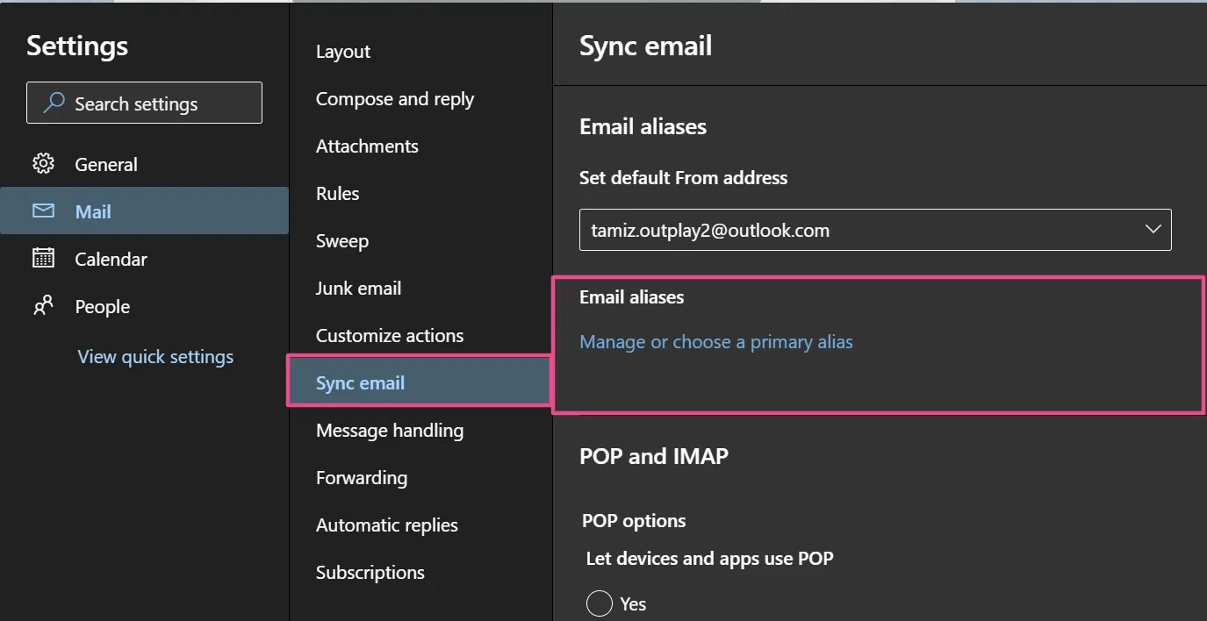
Task: Open the default From address dropdown
Action: [1153, 229]
